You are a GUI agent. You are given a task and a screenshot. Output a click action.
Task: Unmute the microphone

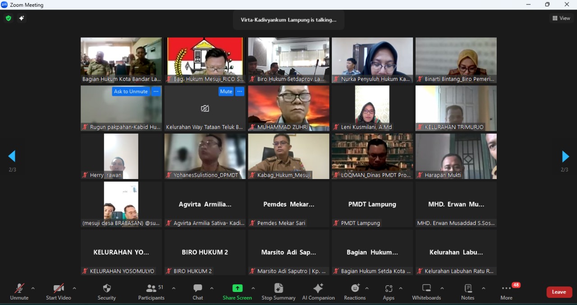(19, 292)
